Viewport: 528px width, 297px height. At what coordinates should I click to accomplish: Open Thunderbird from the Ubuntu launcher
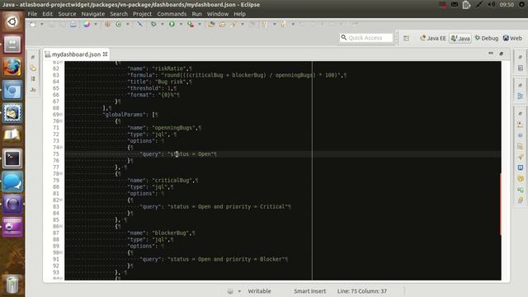12,113
